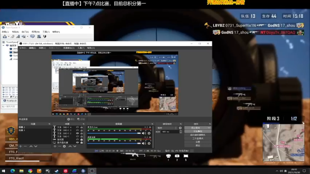Move the selected source up in the list
Screen dimensions: 310x174
pyautogui.click(x=70, y=146)
